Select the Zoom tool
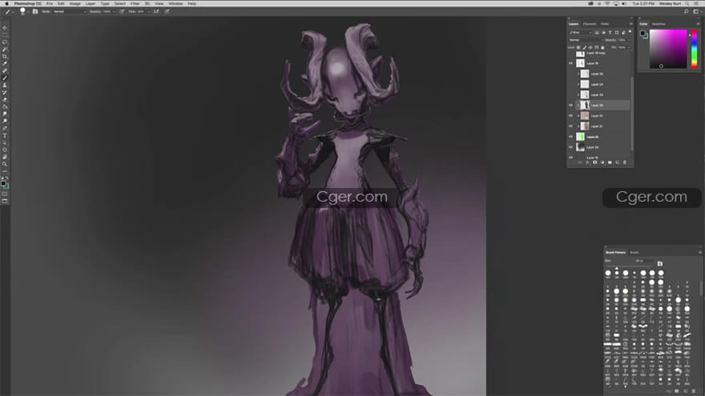705x396 pixels. point(5,164)
